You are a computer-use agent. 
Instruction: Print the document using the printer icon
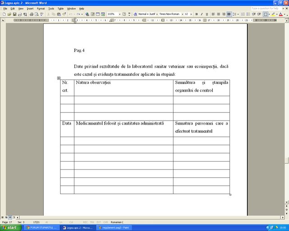[x=32, y=14]
